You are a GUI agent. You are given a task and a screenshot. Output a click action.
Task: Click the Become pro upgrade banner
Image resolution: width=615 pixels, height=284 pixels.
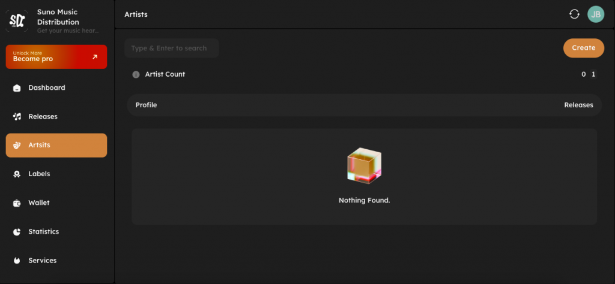(56, 57)
